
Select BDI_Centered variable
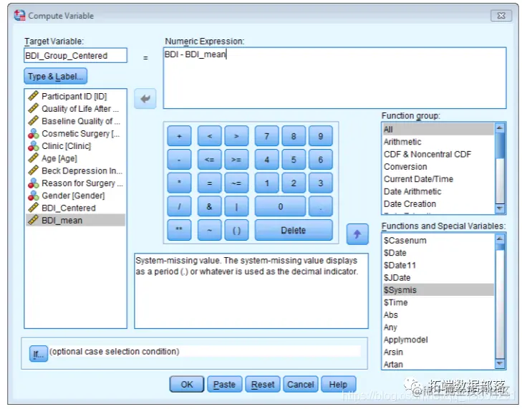76,208
